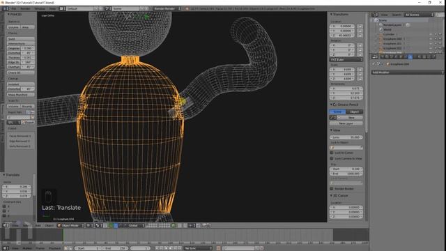446x251 pixels.
Task: Lock the Location X value
Action: tap(360, 26)
